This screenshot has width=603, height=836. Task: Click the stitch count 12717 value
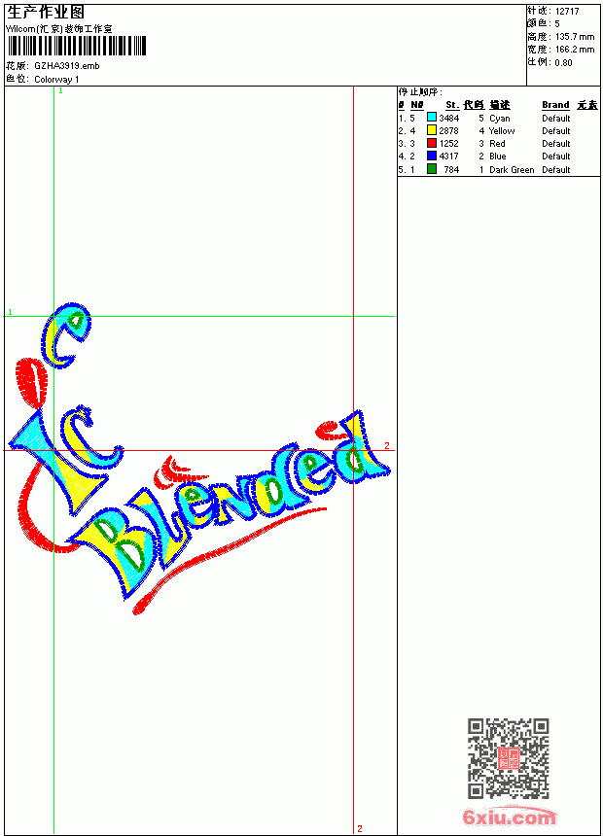[x=567, y=12]
